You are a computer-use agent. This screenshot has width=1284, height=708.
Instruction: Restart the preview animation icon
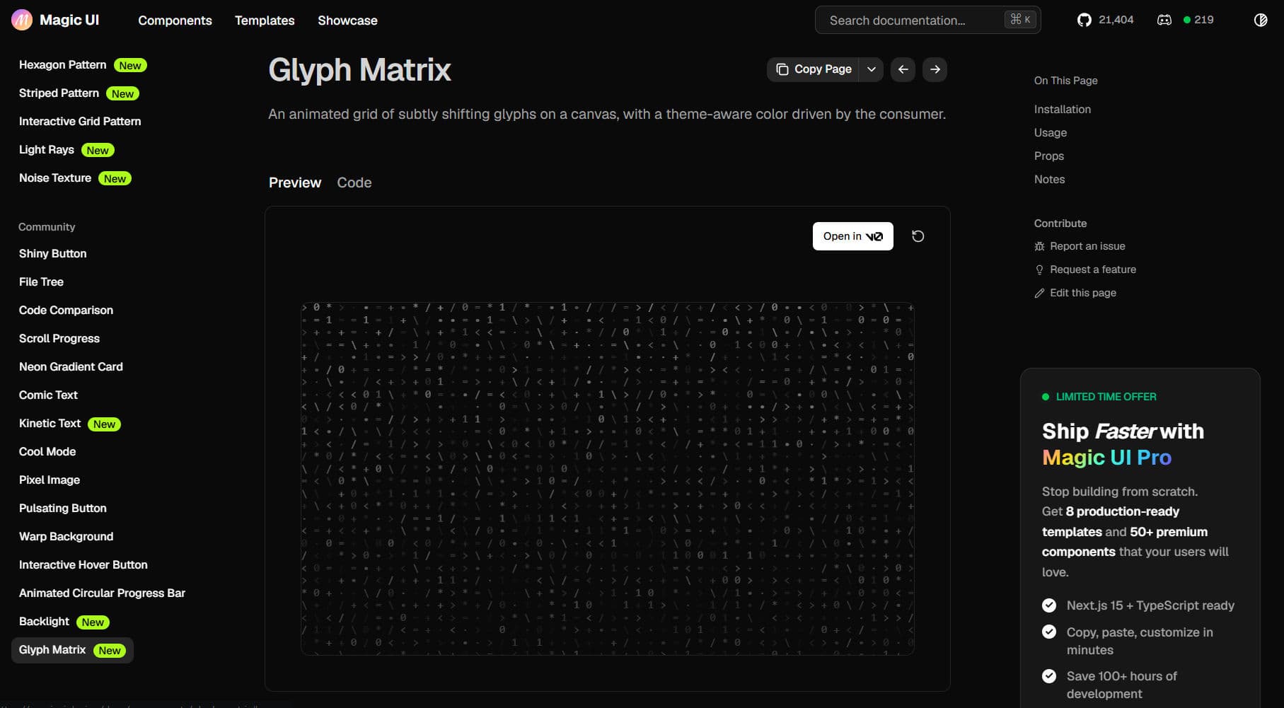click(918, 236)
